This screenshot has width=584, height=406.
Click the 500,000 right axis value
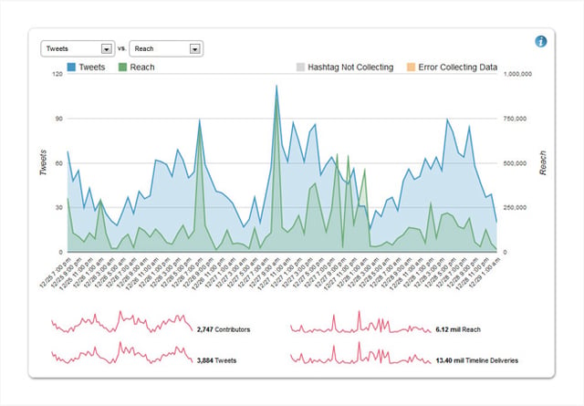[x=515, y=163]
